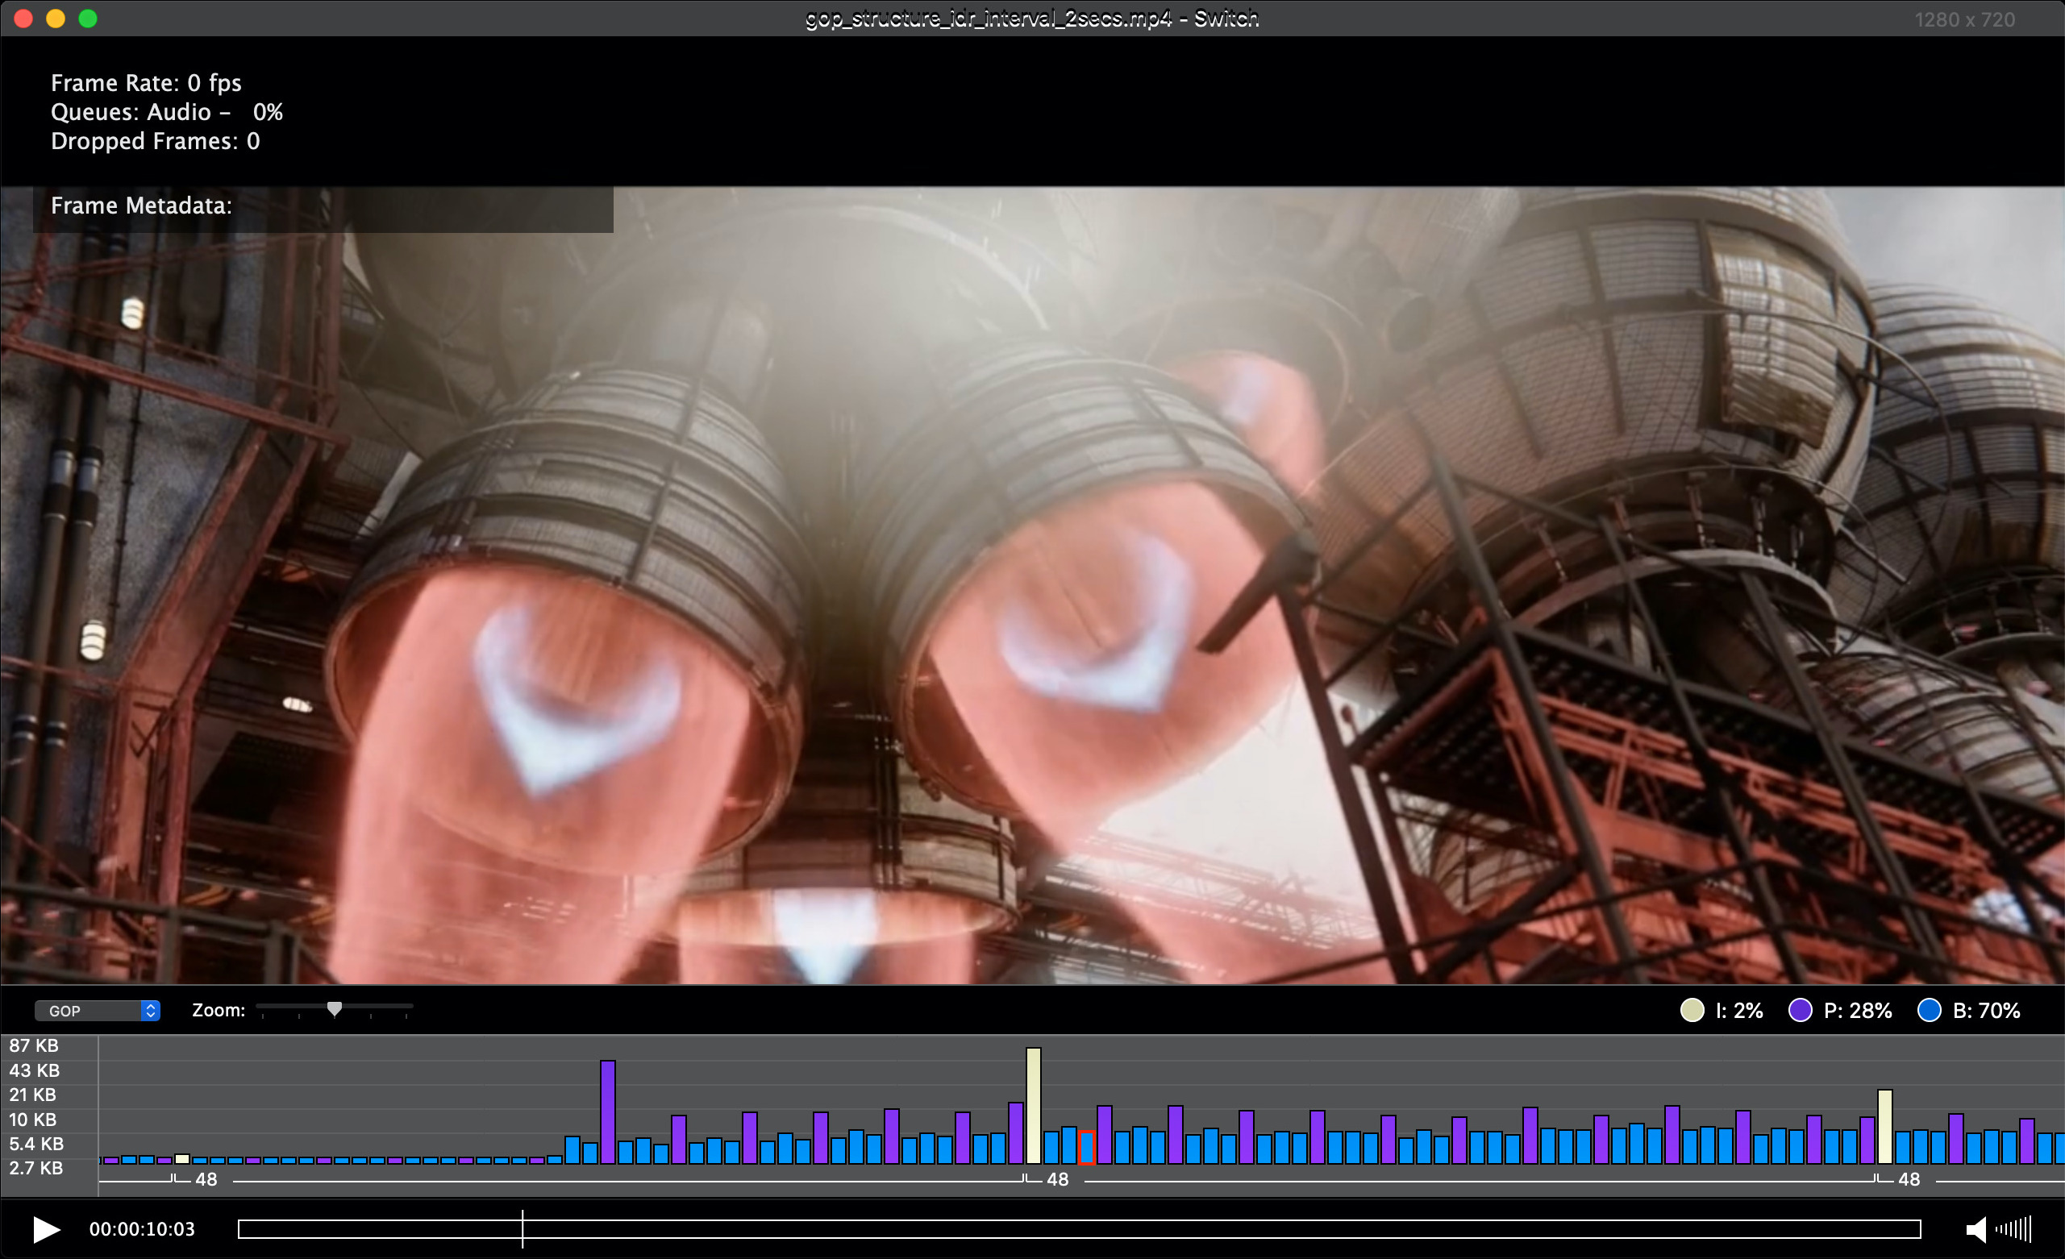Click the playback progress bar
Screen dimensions: 2065x1259
click(x=1080, y=1229)
